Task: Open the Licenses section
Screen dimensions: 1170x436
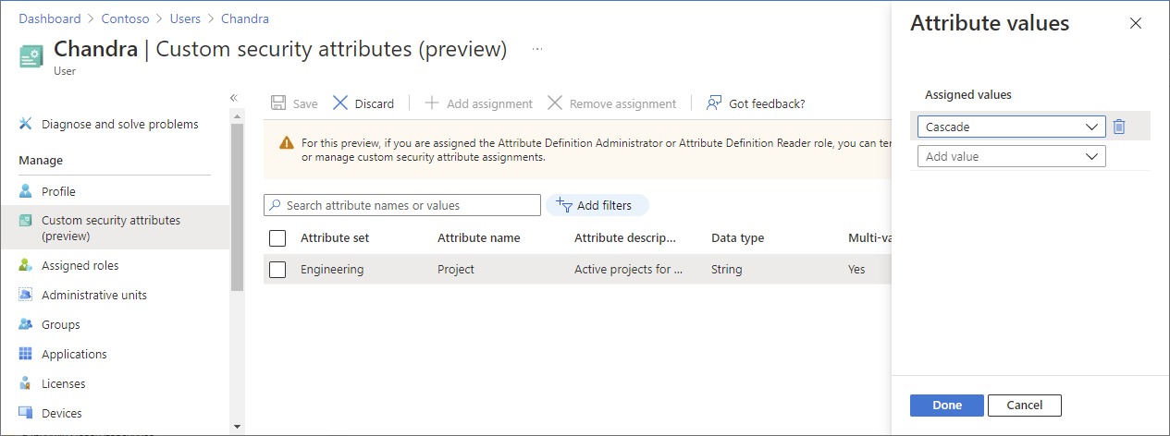Action: 63,383
